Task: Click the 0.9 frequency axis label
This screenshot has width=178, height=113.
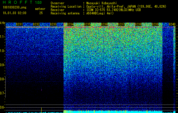Action: tap(2, 65)
